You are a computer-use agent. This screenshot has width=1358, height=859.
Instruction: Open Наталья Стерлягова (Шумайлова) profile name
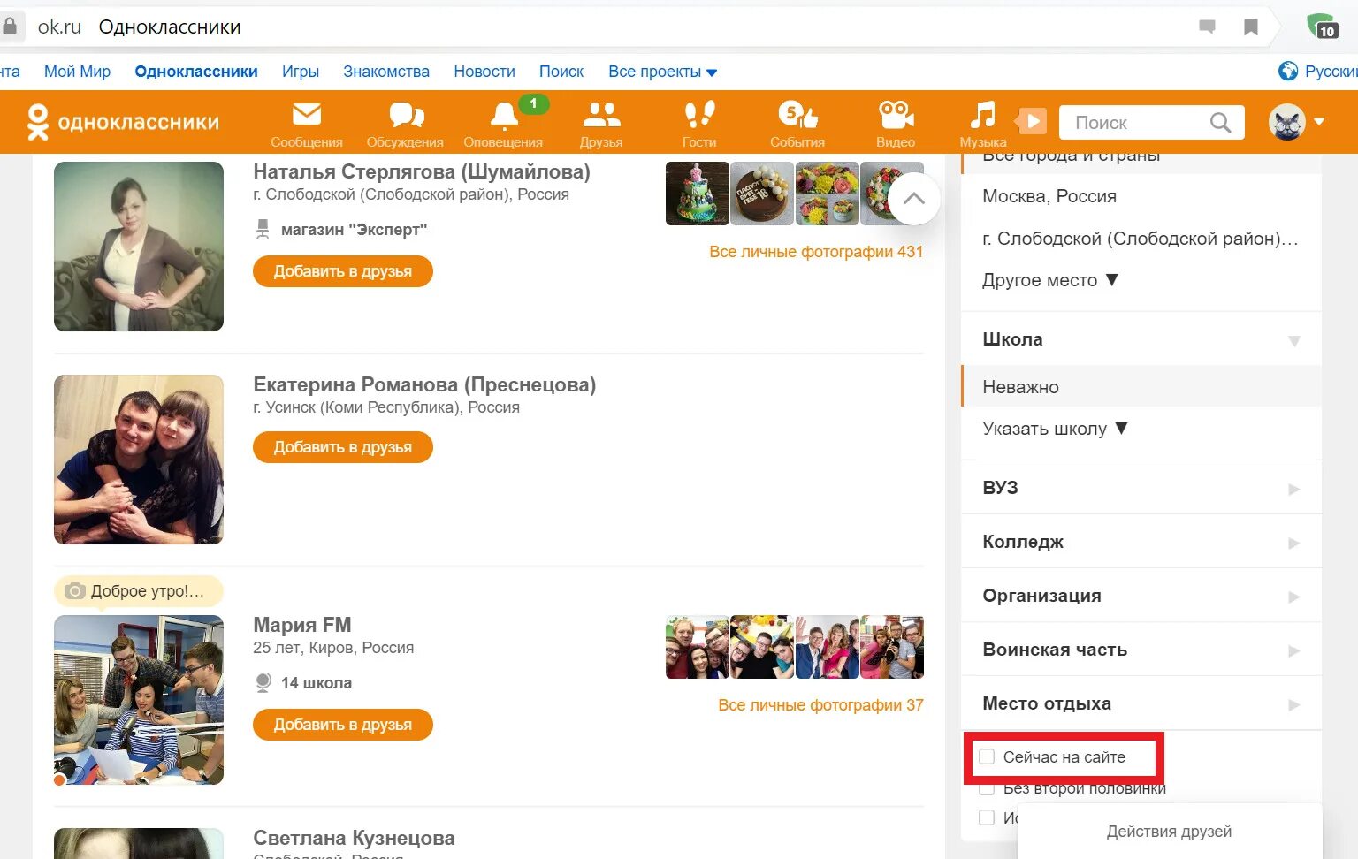[x=422, y=171]
